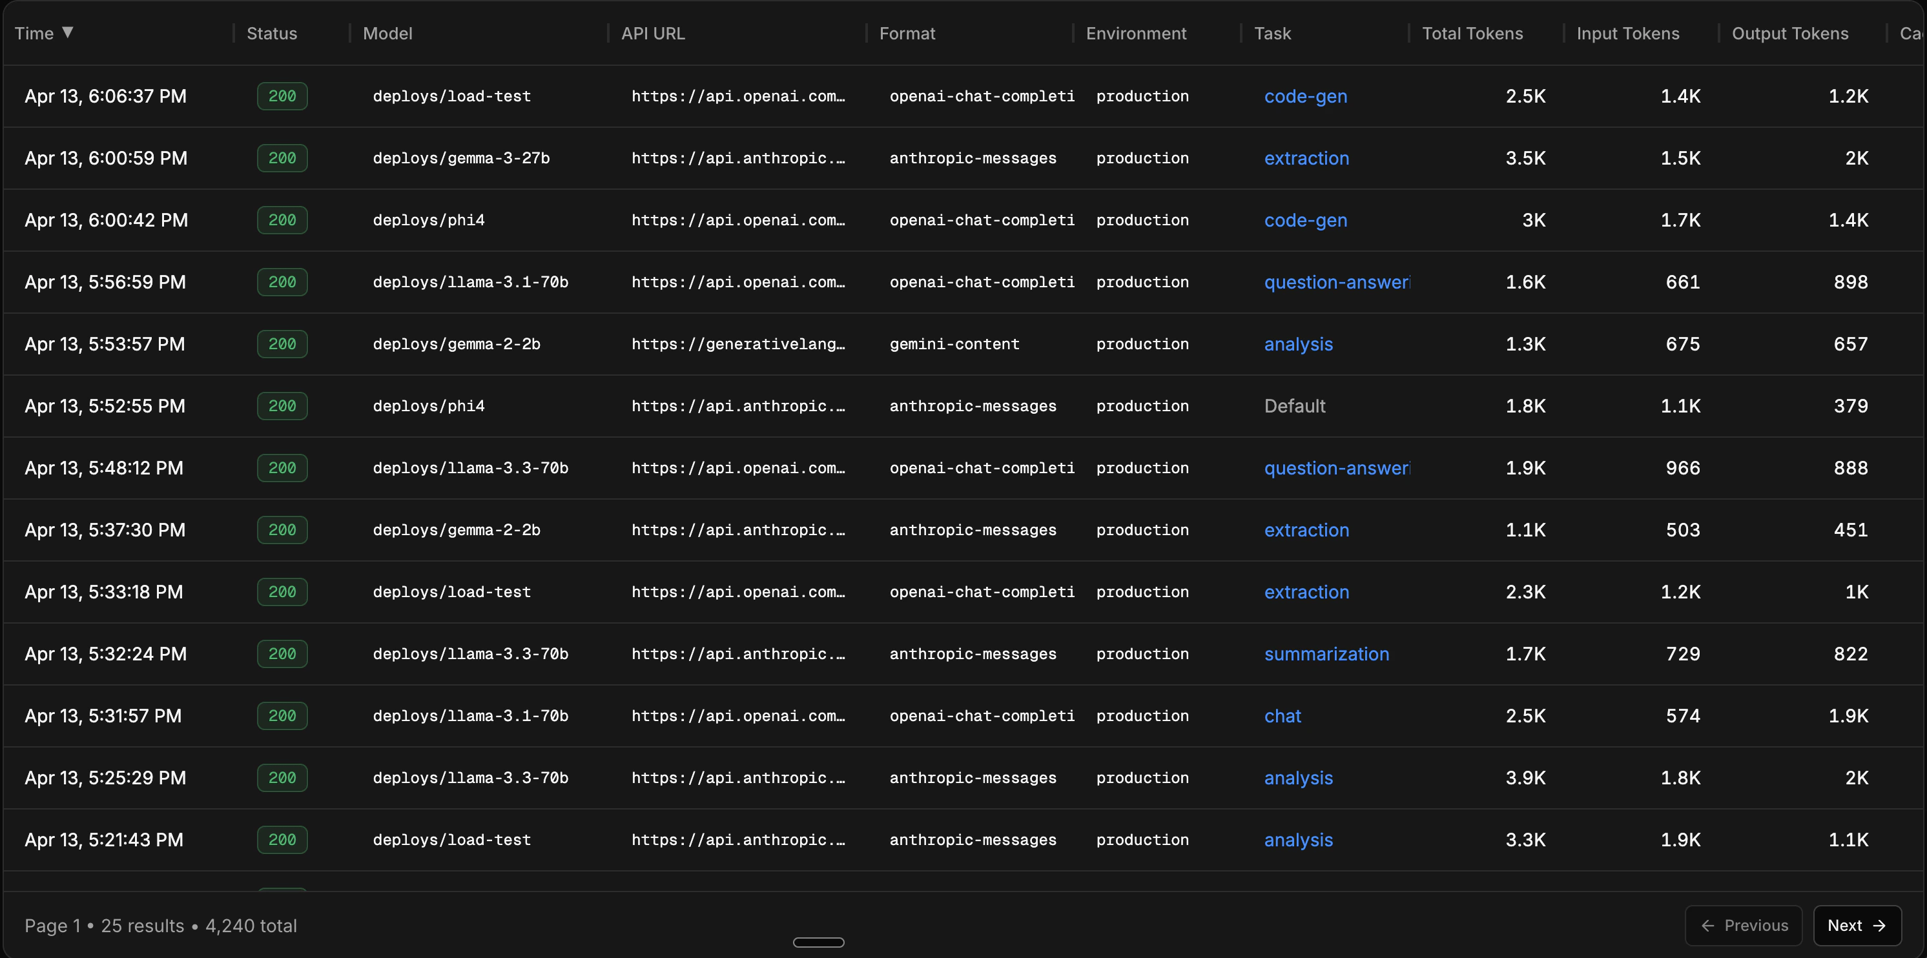Click the Output Tokens column header
1927x958 pixels.
point(1789,34)
